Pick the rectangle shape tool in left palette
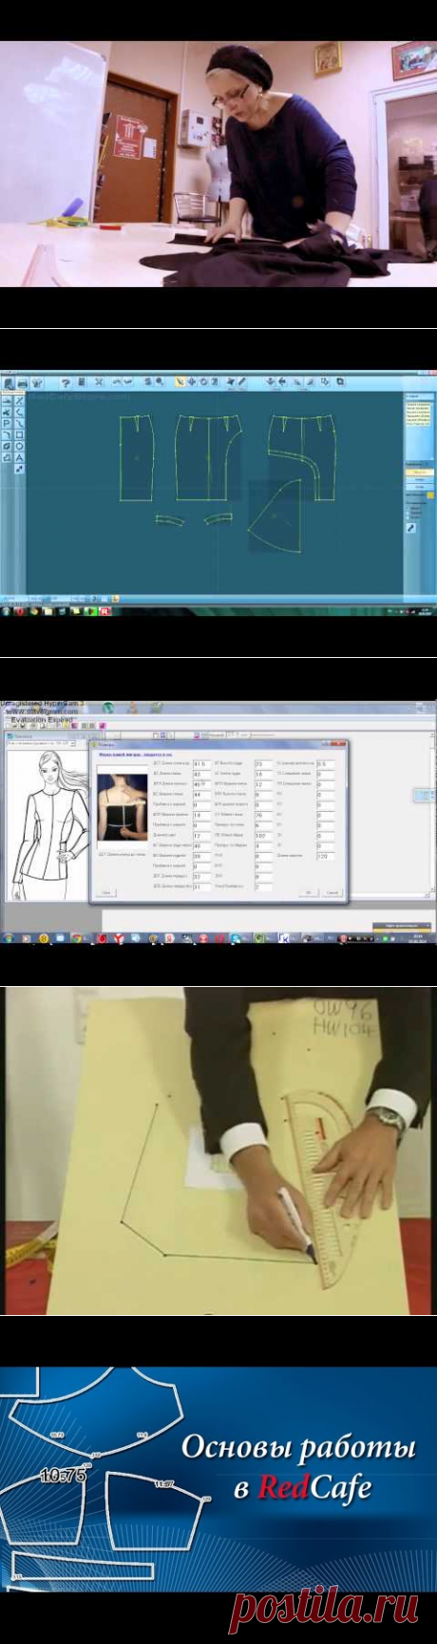 19,434
